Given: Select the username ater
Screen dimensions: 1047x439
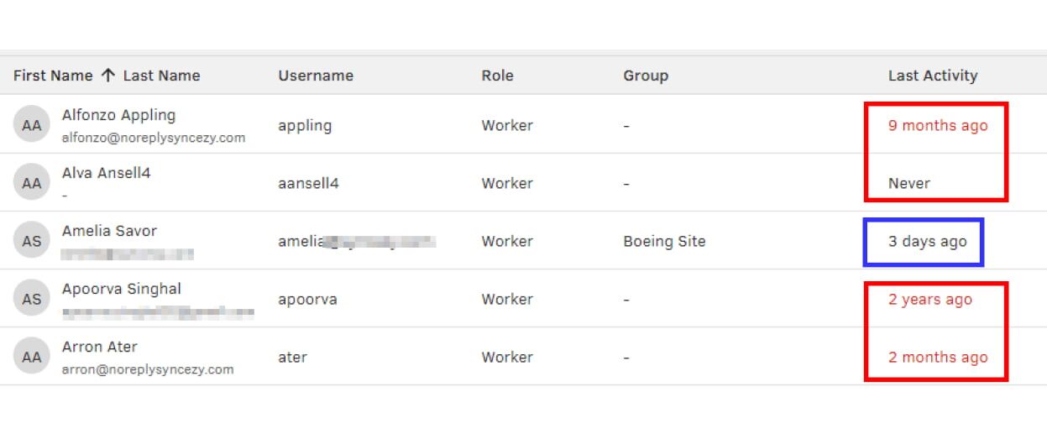Looking at the screenshot, I should [x=293, y=358].
